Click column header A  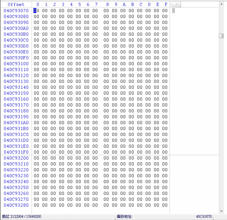point(124,4)
